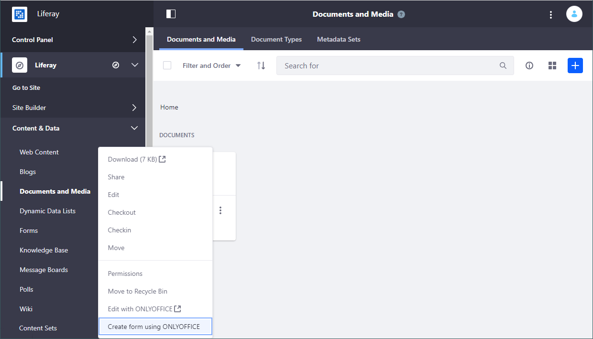Show the info panel

pyautogui.click(x=529, y=66)
